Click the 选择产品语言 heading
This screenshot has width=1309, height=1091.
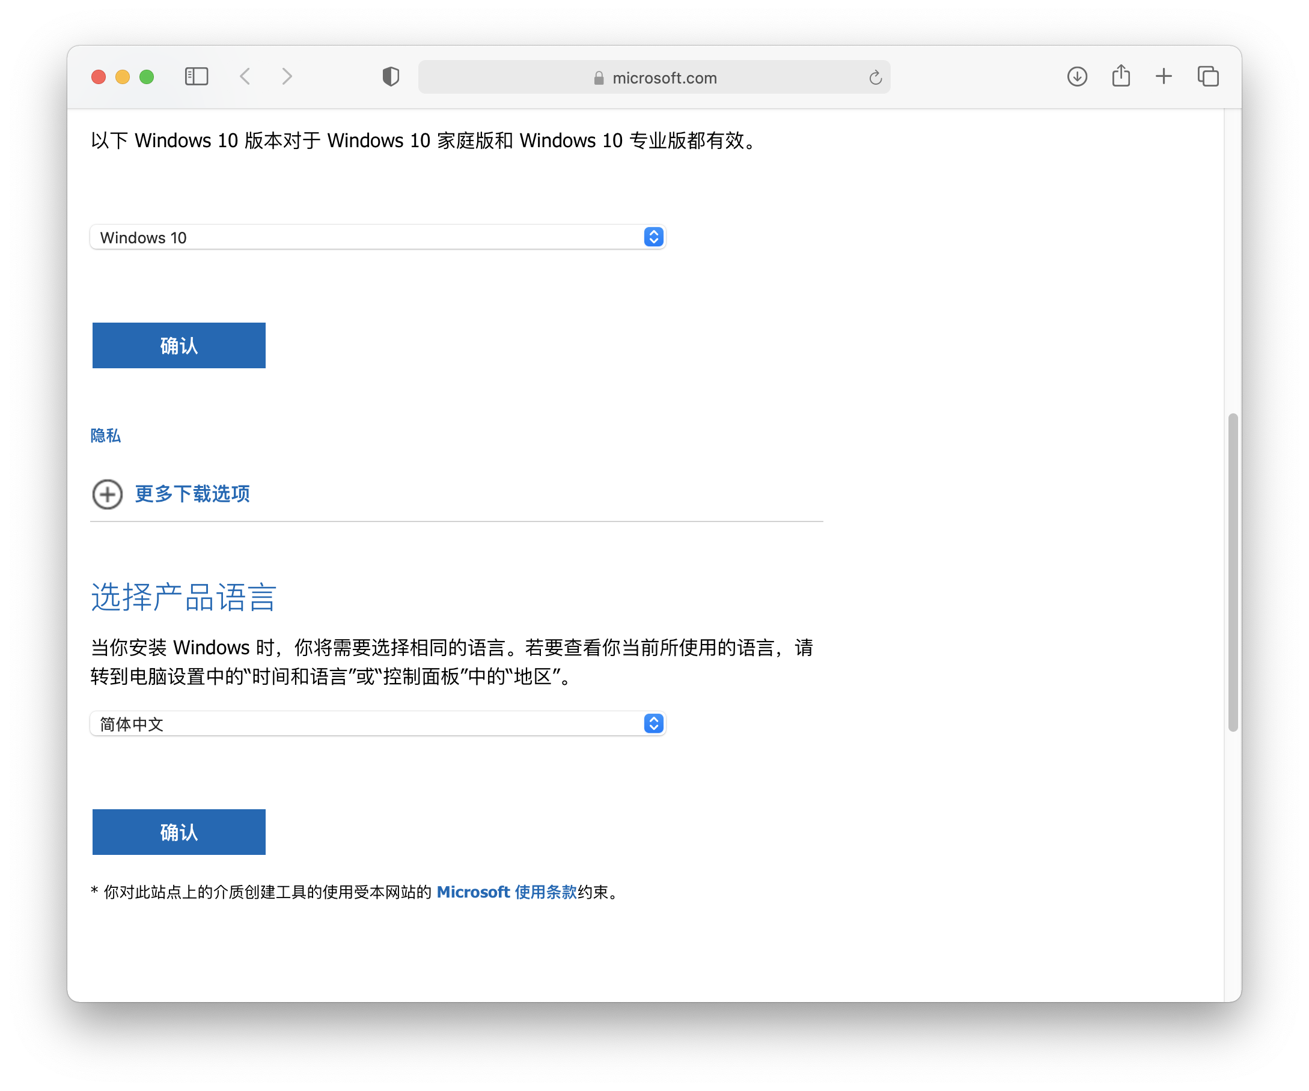pyautogui.click(x=183, y=597)
